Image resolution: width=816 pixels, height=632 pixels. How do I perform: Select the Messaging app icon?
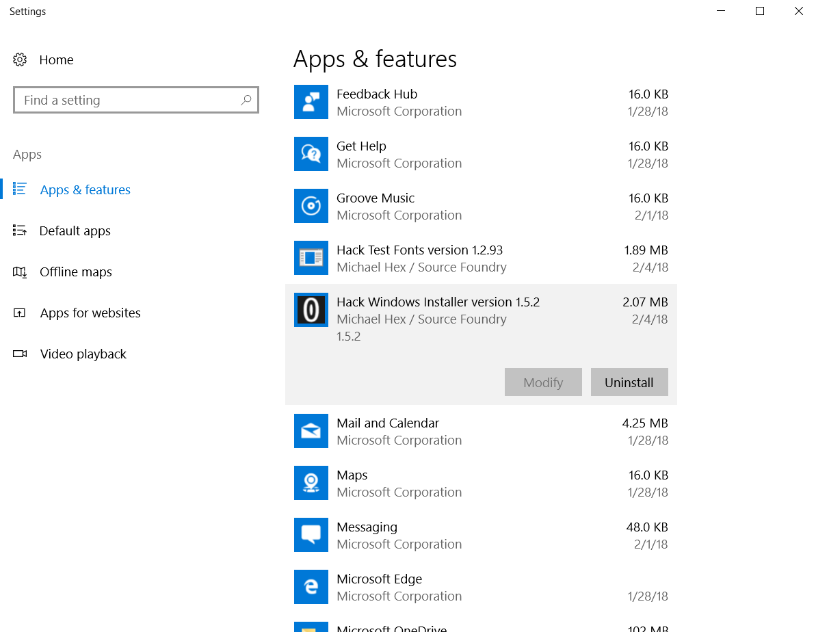[x=311, y=535]
